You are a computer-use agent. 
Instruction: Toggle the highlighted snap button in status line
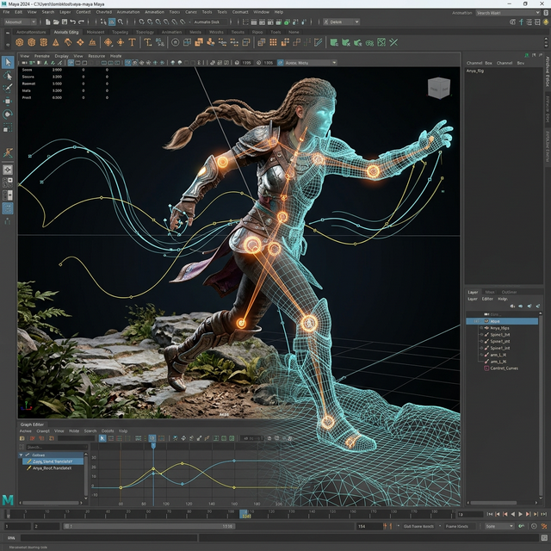click(112, 22)
